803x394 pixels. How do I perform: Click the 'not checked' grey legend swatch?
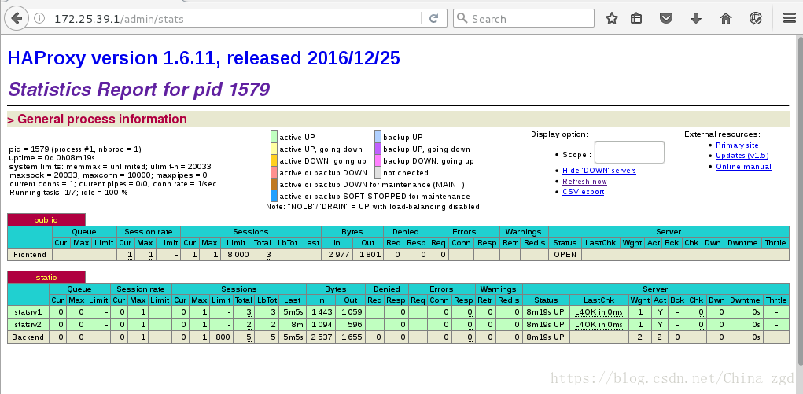[378, 172]
